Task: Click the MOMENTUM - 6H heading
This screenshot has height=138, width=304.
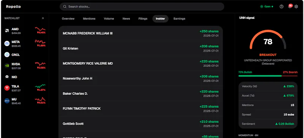Action: [248, 135]
